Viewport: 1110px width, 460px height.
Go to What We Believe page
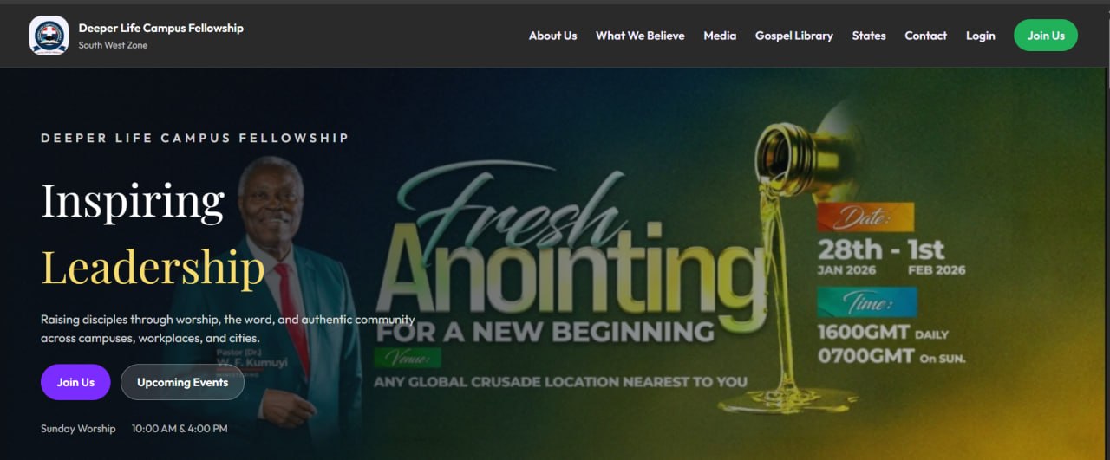pos(640,36)
